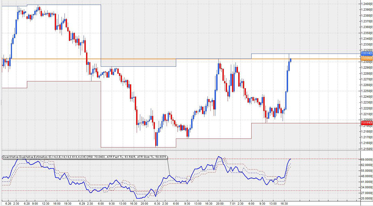Screen dimensions: 373x206
Task: Click the 1.2210 price axis label
Action: pos(367,114)
